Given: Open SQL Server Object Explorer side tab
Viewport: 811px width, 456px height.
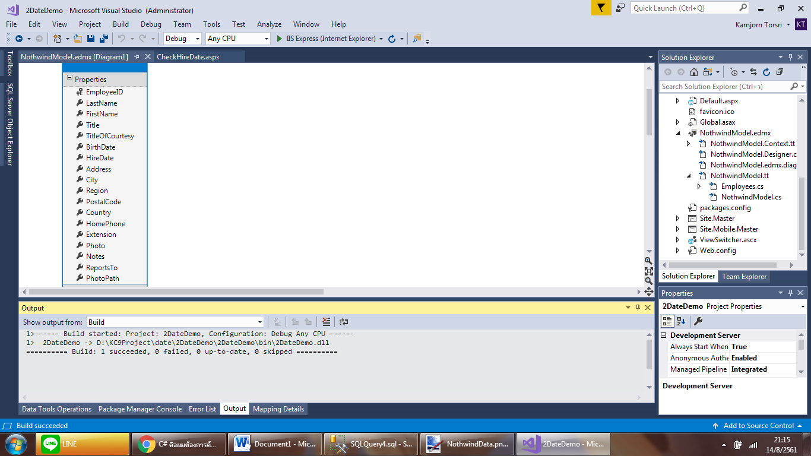Looking at the screenshot, I should coord(9,125).
